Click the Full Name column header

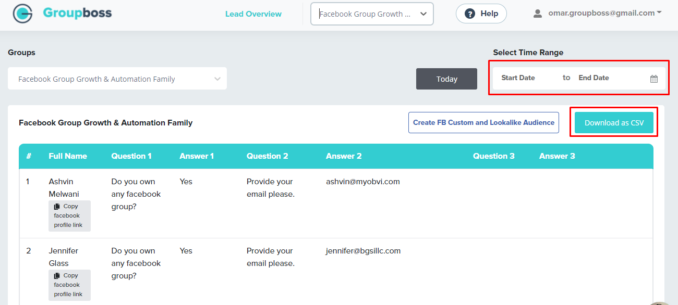point(68,156)
